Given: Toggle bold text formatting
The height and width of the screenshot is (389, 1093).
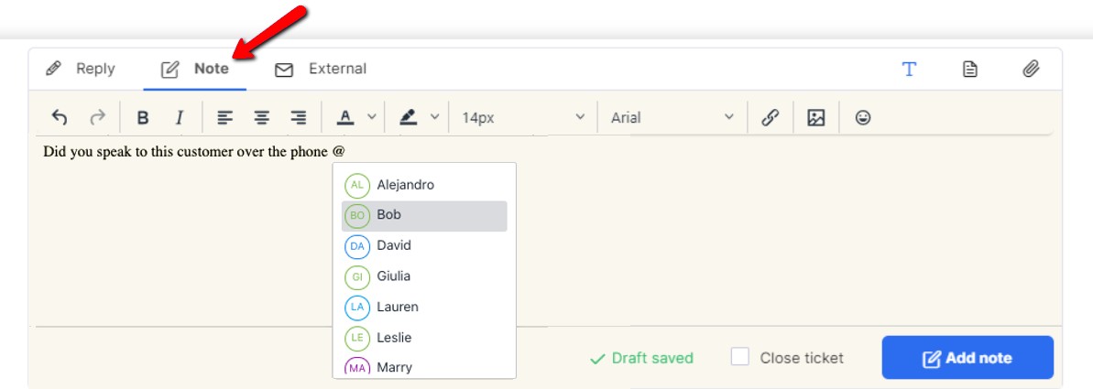Looking at the screenshot, I should click(x=142, y=117).
